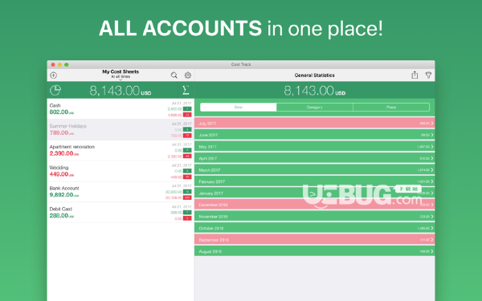
Task: Click the sigma sum icon
Action: (x=186, y=90)
